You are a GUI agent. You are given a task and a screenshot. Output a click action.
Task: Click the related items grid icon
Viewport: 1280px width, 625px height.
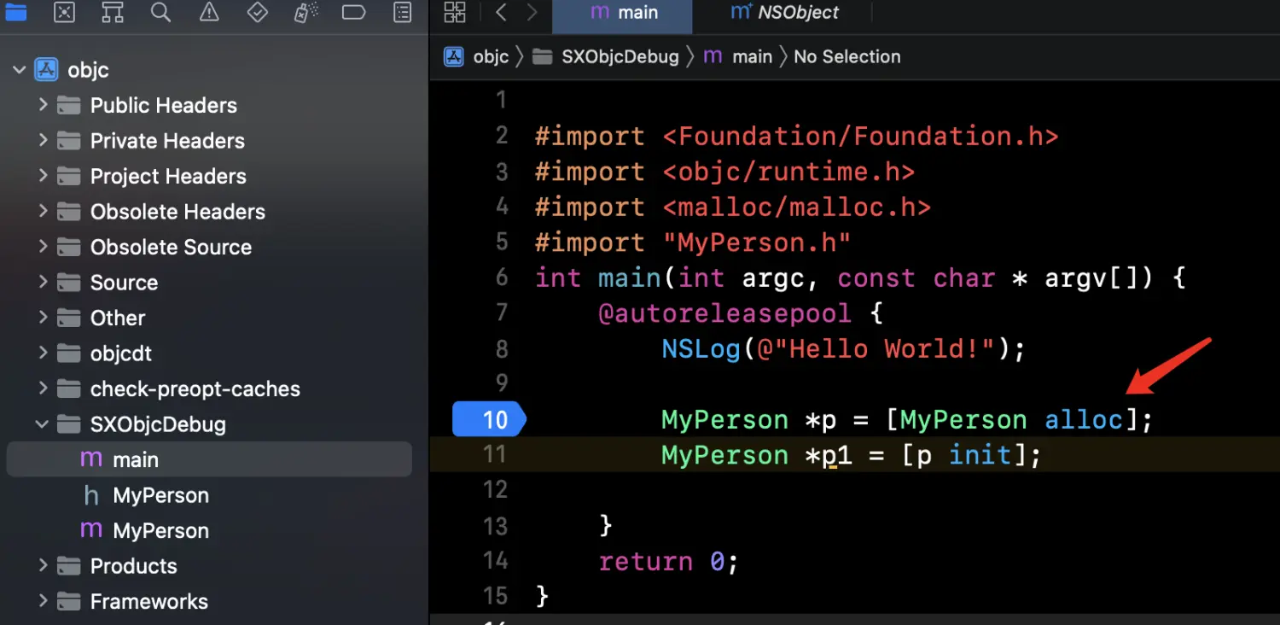[x=456, y=12]
